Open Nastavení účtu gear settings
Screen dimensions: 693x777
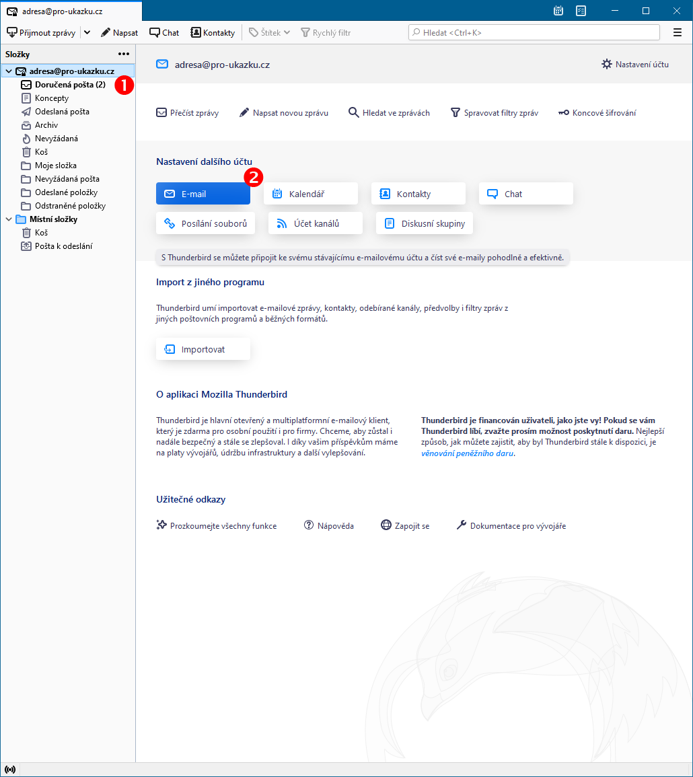[635, 65]
